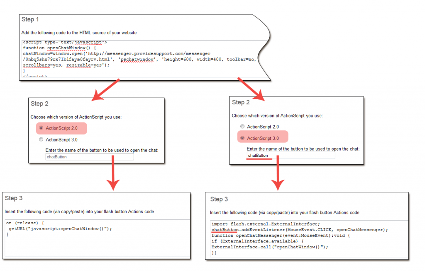Click the '/0nbq5shx79rx71b1faye0fayrv.html' code line
This screenshot has width=425, height=271.
tap(139, 59)
